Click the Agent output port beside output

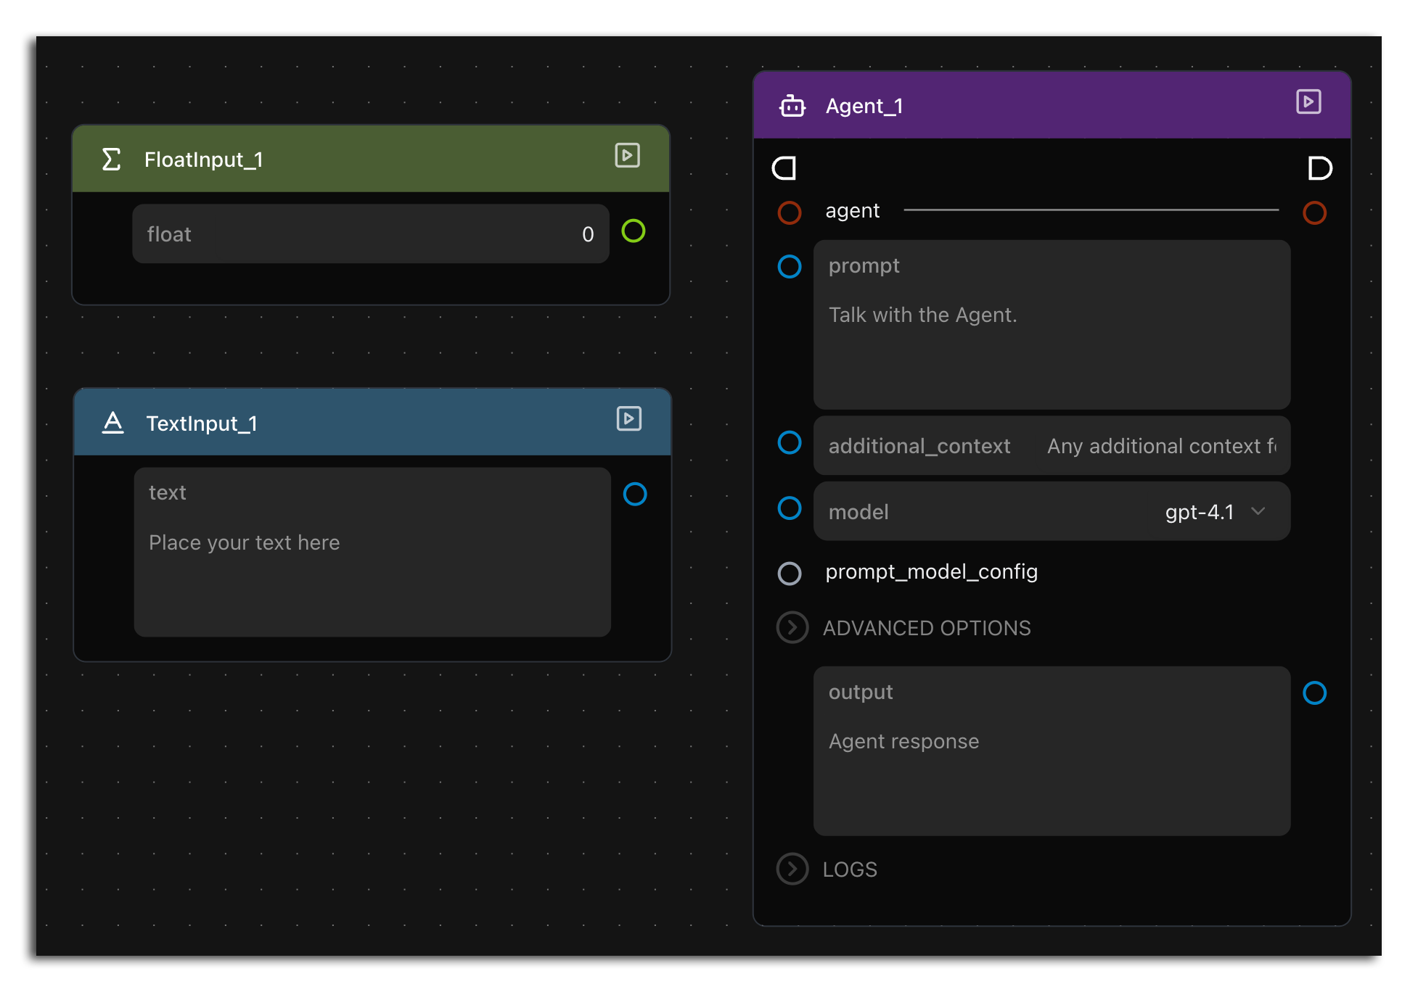(1314, 693)
